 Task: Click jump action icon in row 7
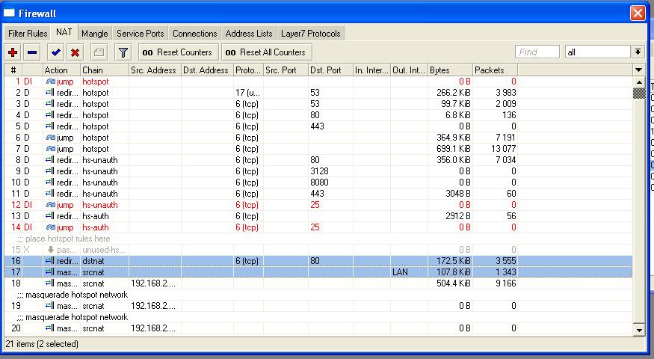pyautogui.click(x=51, y=149)
